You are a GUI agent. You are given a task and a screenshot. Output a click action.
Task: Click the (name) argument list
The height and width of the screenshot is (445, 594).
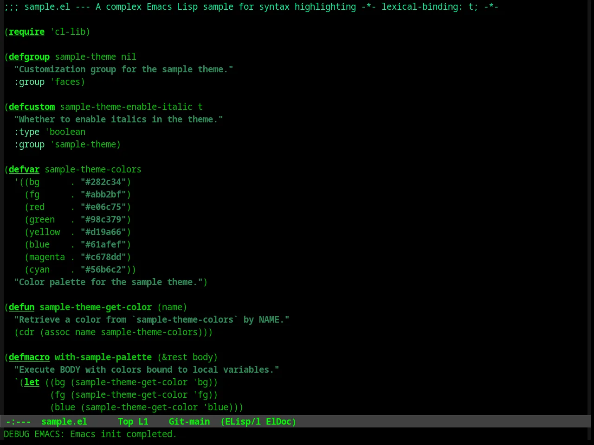172,307
